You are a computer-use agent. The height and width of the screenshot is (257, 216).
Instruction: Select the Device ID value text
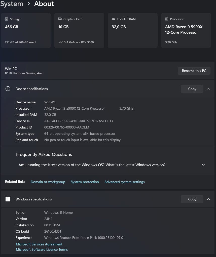tap(78, 121)
